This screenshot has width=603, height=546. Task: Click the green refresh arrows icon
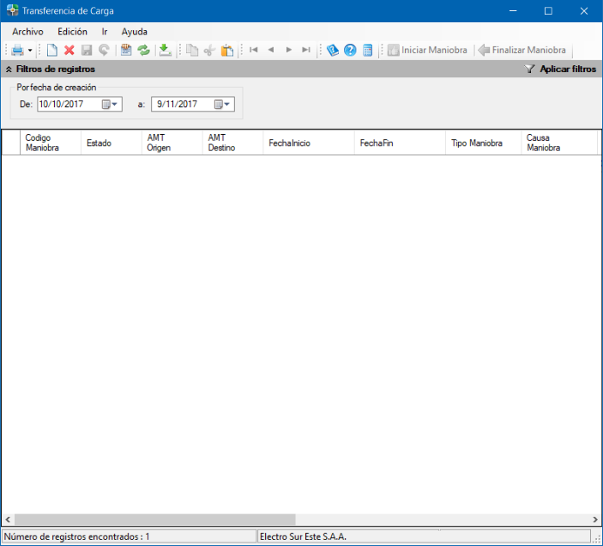pos(143,51)
